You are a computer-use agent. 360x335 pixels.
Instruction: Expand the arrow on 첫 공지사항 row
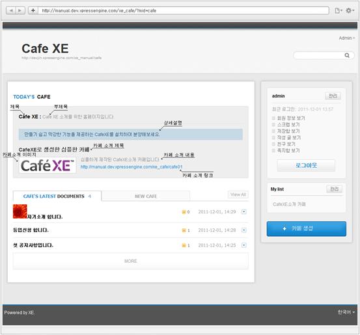point(244,245)
